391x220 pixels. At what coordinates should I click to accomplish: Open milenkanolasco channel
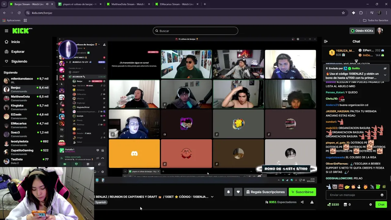26,80
